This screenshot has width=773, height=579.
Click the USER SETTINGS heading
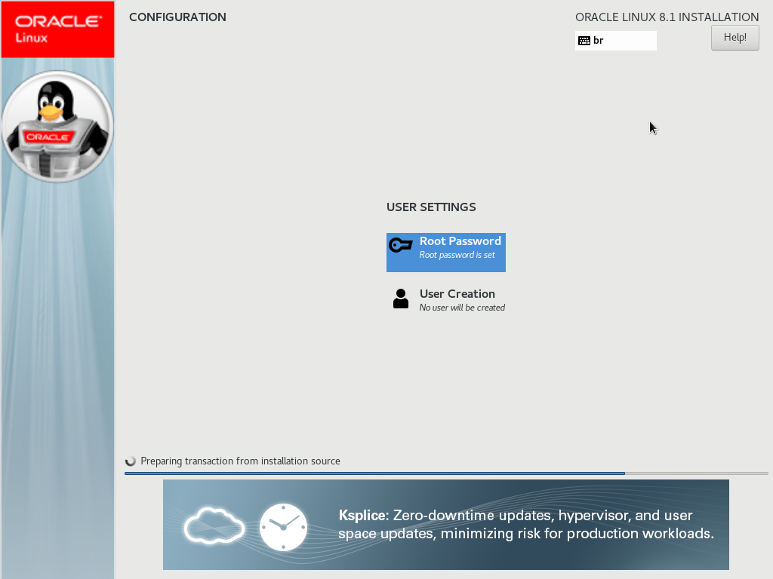tap(431, 207)
